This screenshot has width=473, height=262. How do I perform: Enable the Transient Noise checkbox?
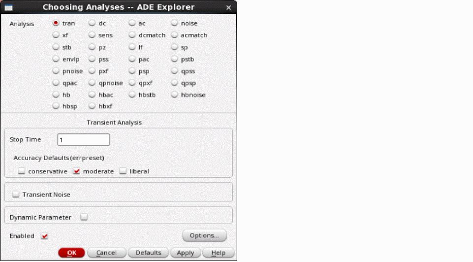point(16,195)
